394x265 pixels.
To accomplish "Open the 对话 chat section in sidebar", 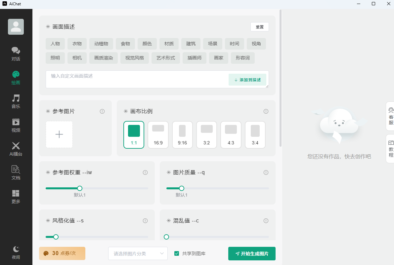I will 16,54.
